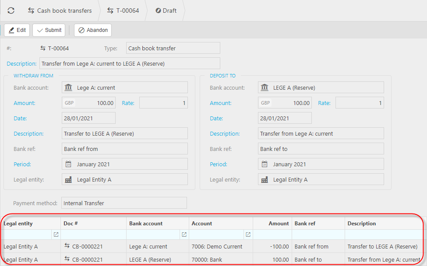Sort by Amount column header

click(x=272, y=223)
